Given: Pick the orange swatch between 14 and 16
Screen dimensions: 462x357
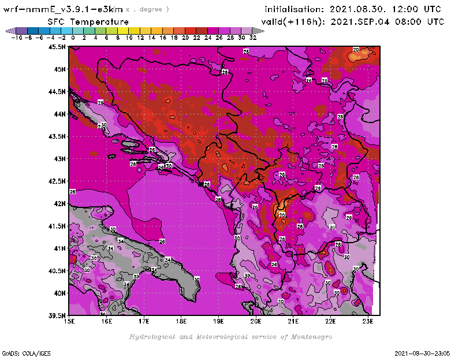Looking at the screenshot, I should point(157,31).
